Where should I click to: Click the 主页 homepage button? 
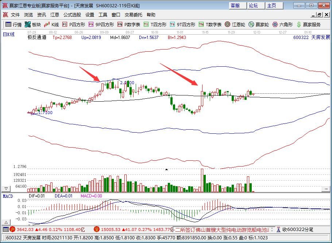[272, 5]
